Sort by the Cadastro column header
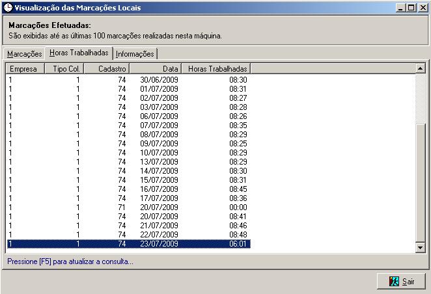Screen dimensions: 431x294 107,69
